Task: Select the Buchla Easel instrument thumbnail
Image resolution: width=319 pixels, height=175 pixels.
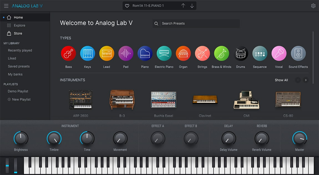Action: (163, 100)
